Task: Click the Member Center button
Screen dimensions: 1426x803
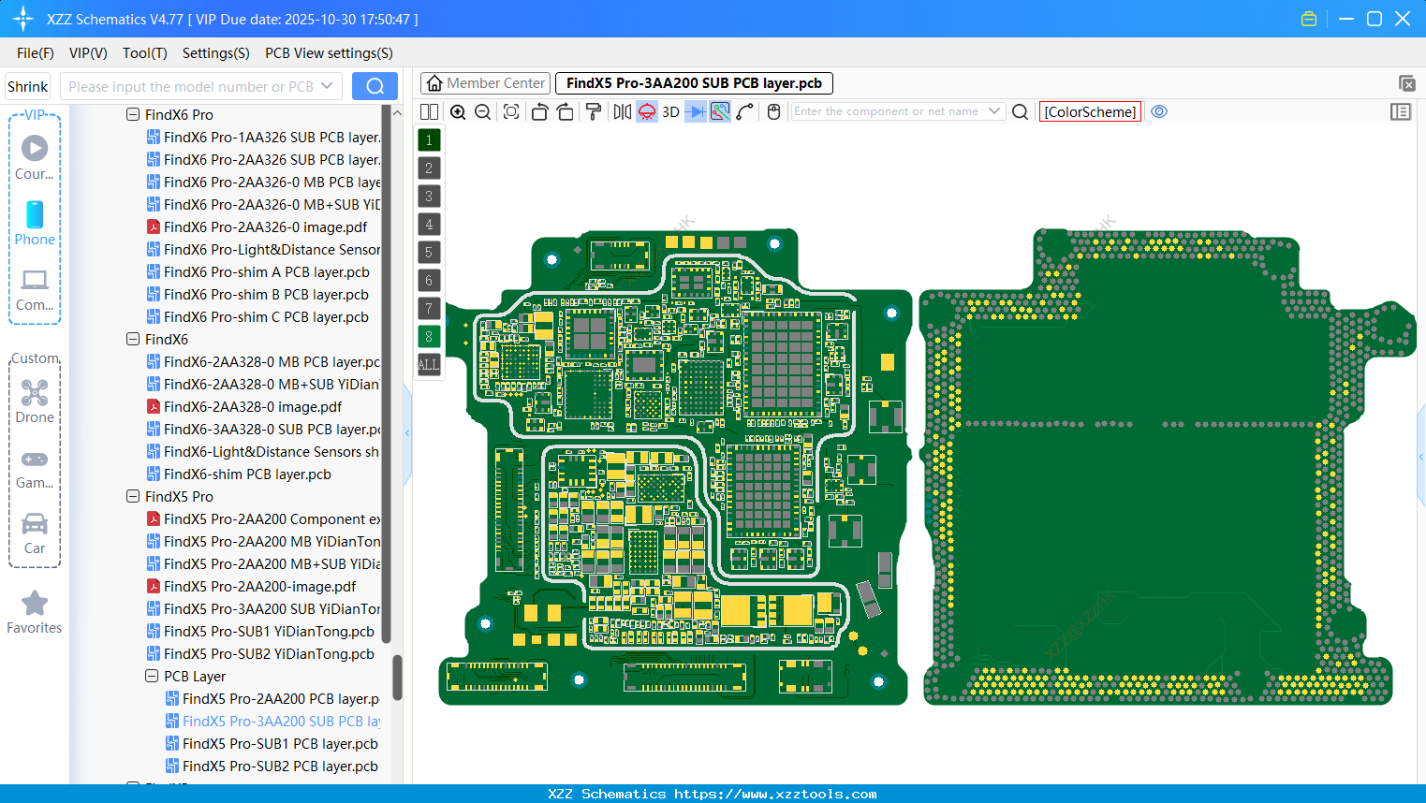Action: coord(485,82)
